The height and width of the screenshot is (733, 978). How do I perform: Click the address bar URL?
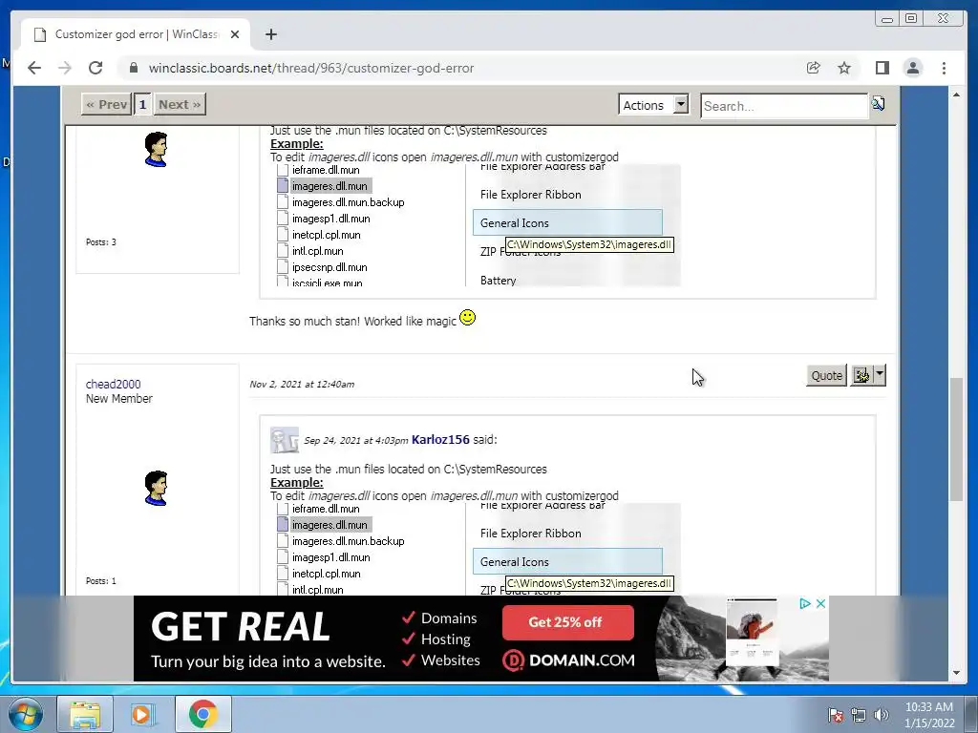pos(311,68)
